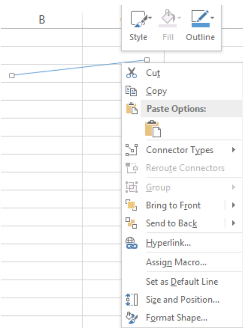Choose Hyperlink... menu entry
The width and height of the screenshot is (249, 332).
coord(168,243)
